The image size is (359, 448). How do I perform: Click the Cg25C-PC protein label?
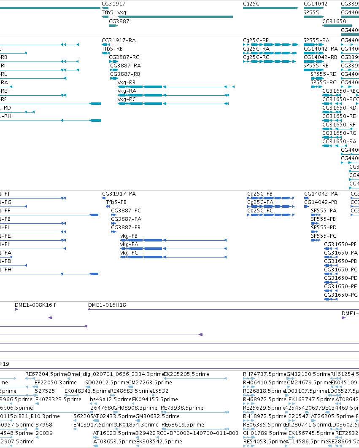point(260,211)
